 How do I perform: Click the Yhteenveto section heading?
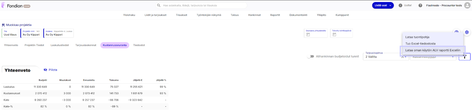click(x=17, y=70)
